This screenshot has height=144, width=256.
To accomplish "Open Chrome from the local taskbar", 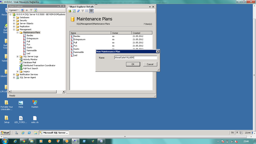I will coord(24,141).
